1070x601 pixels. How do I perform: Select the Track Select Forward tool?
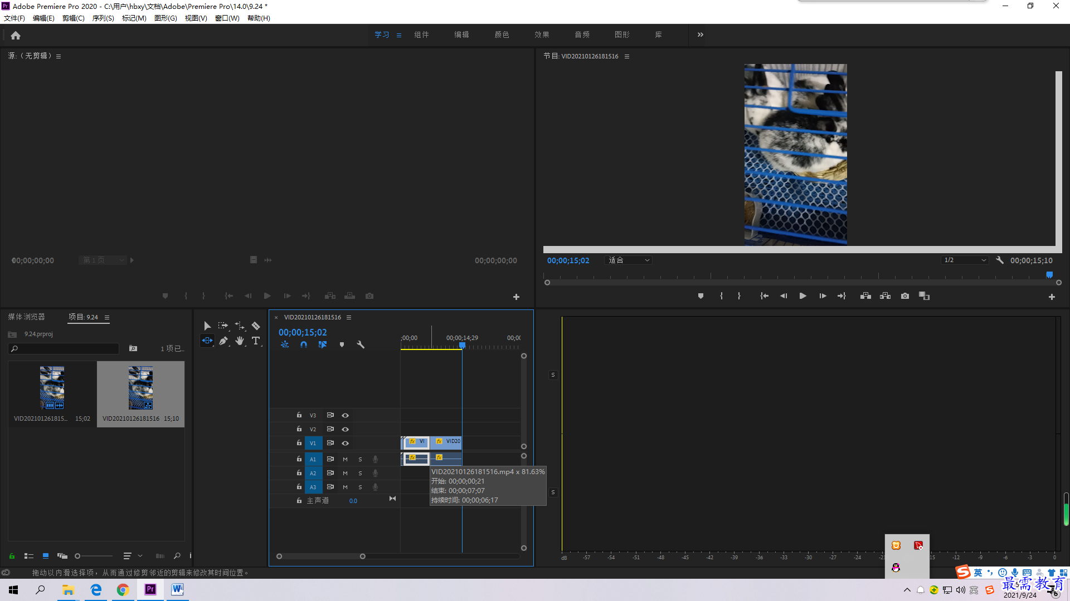click(223, 326)
